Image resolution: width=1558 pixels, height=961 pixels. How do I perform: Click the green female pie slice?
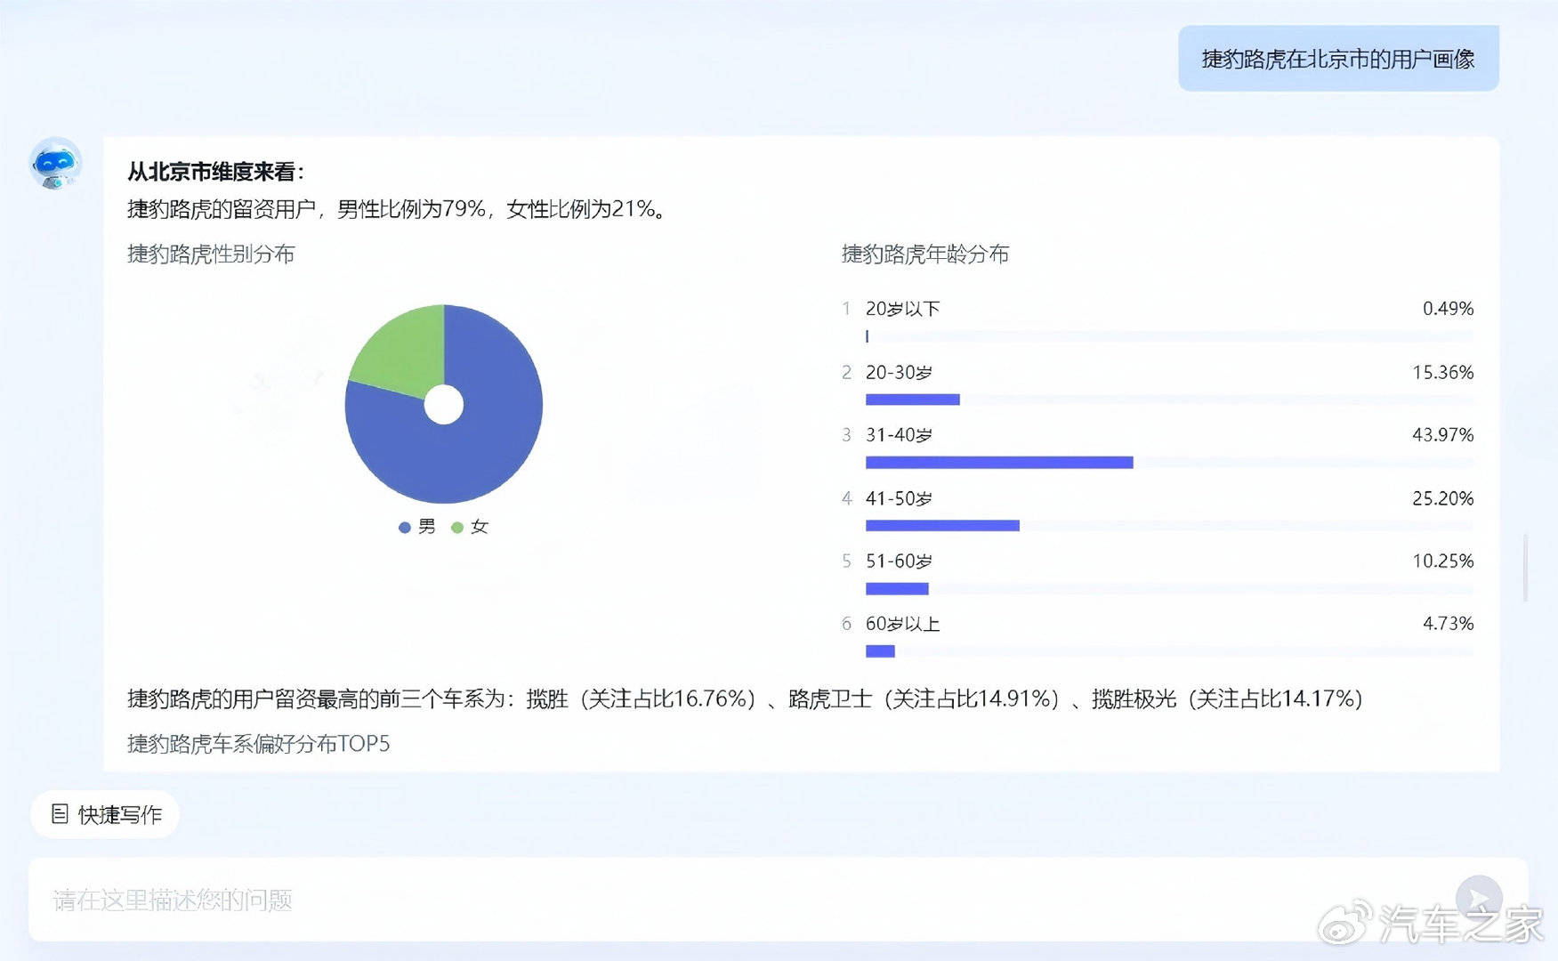(x=405, y=351)
